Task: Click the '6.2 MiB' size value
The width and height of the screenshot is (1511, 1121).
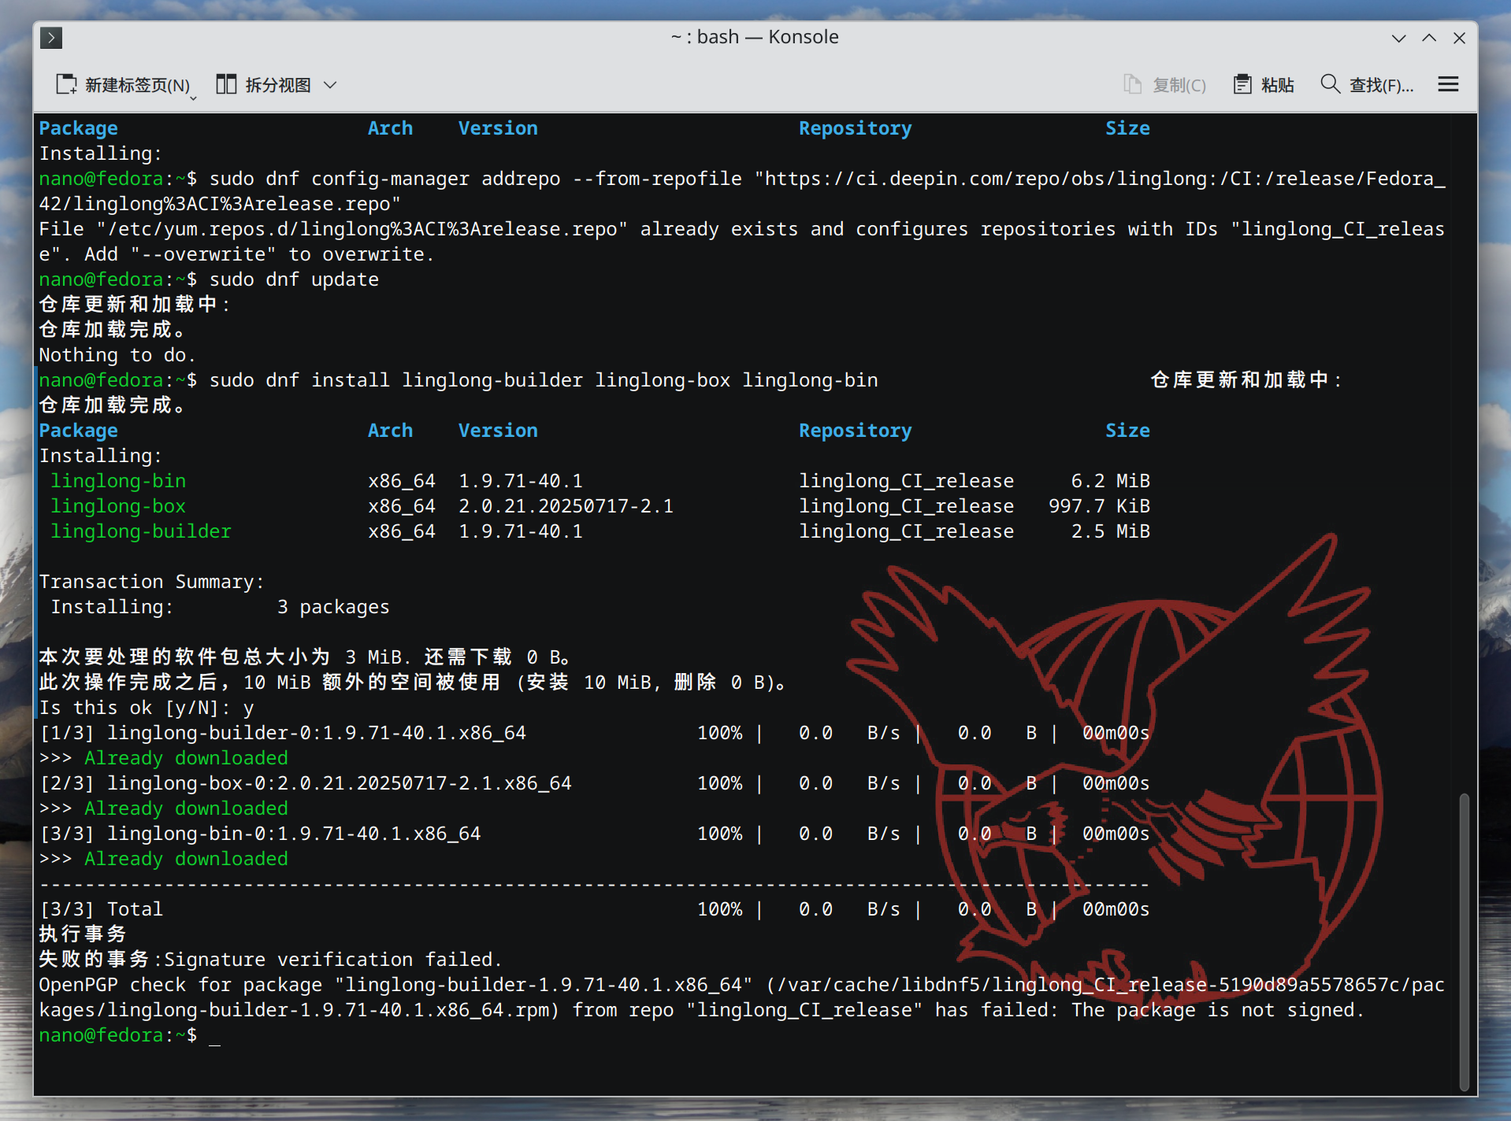Action: pos(1111,481)
